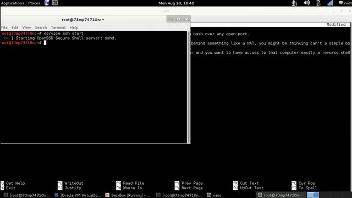Click the 'service ssh start' command text
Screen dimensions: 352x198
pos(64,34)
